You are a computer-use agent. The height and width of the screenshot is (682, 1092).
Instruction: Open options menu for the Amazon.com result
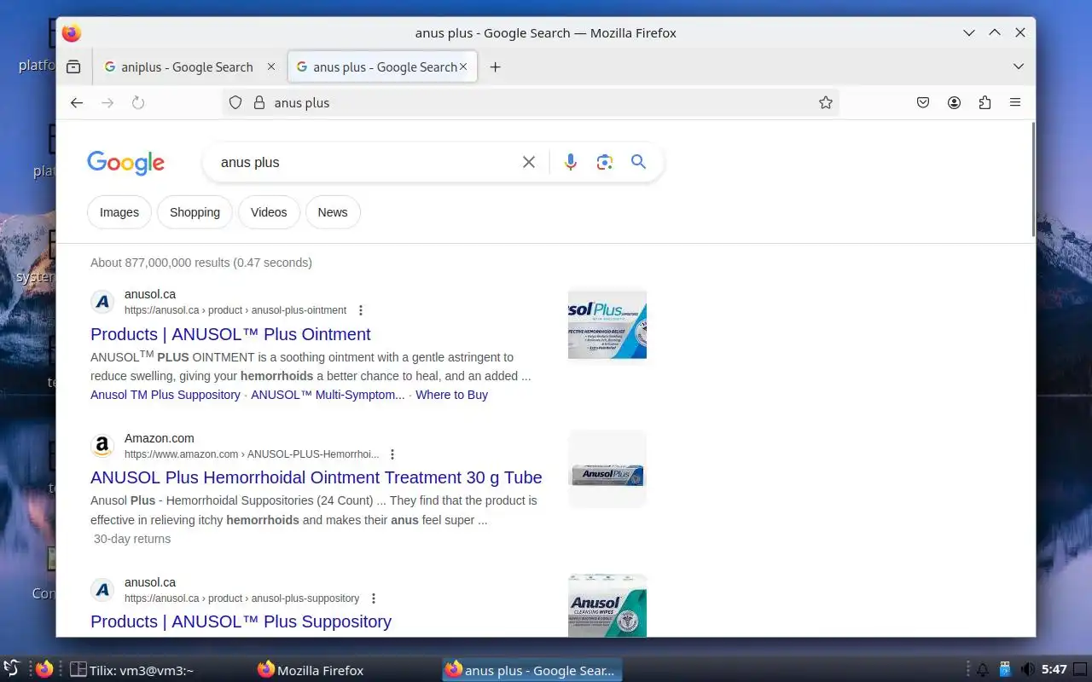point(392,454)
